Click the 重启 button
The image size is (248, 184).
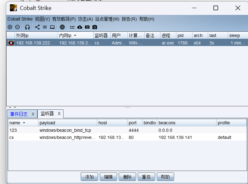click(146, 177)
